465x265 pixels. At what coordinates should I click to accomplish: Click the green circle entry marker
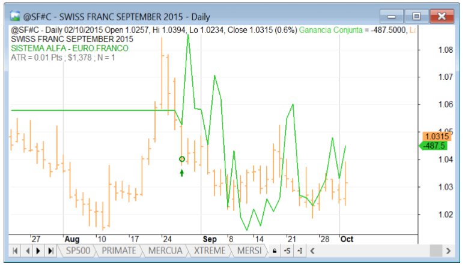pyautogui.click(x=182, y=159)
